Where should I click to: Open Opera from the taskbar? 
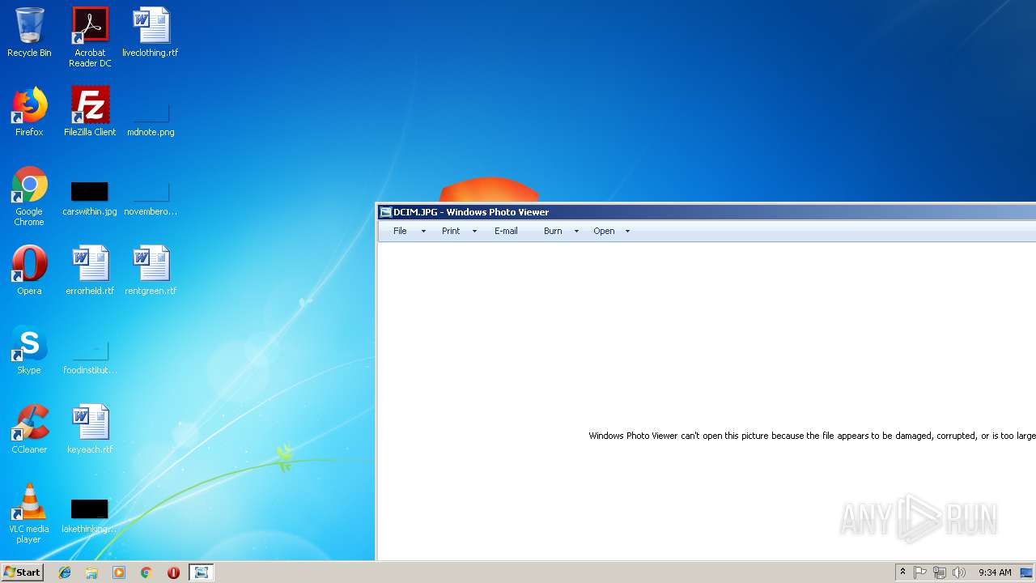tap(173, 572)
